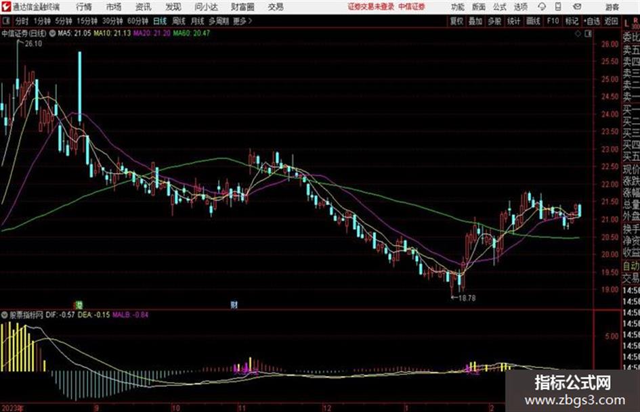
Task: Switch to 月线 monthly tab
Action: [198, 21]
